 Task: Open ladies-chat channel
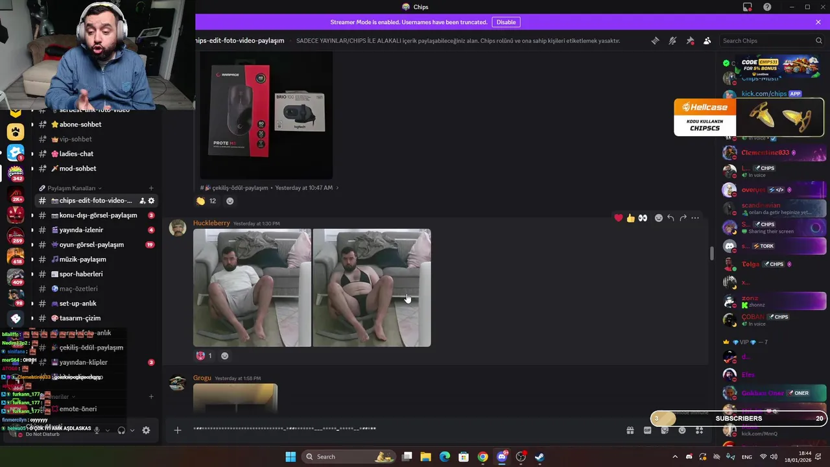[x=95, y=154]
